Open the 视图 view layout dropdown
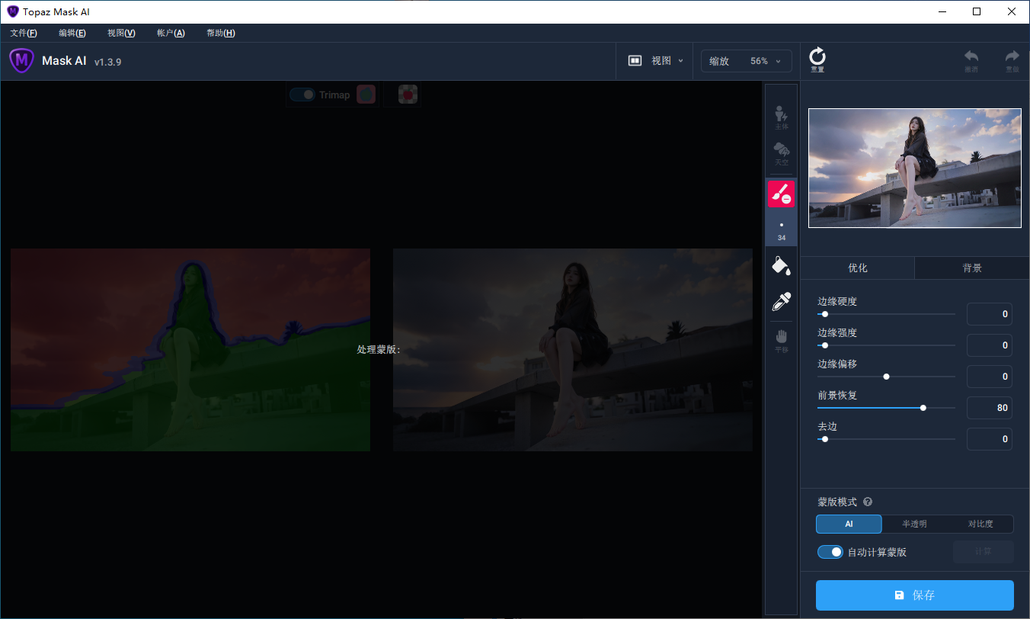The image size is (1030, 619). pos(656,61)
